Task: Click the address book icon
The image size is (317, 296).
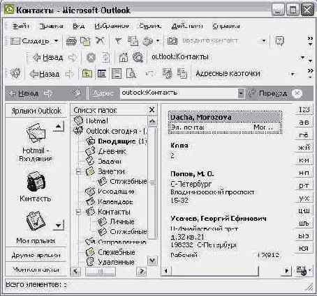Action: (x=172, y=41)
